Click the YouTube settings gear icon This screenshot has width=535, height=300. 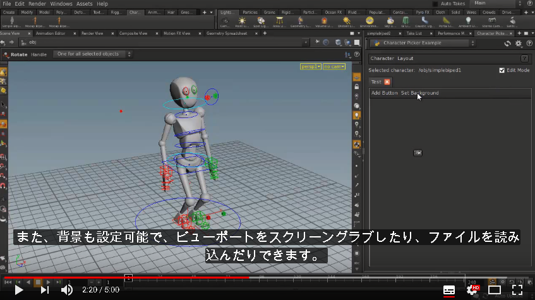pos(472,290)
